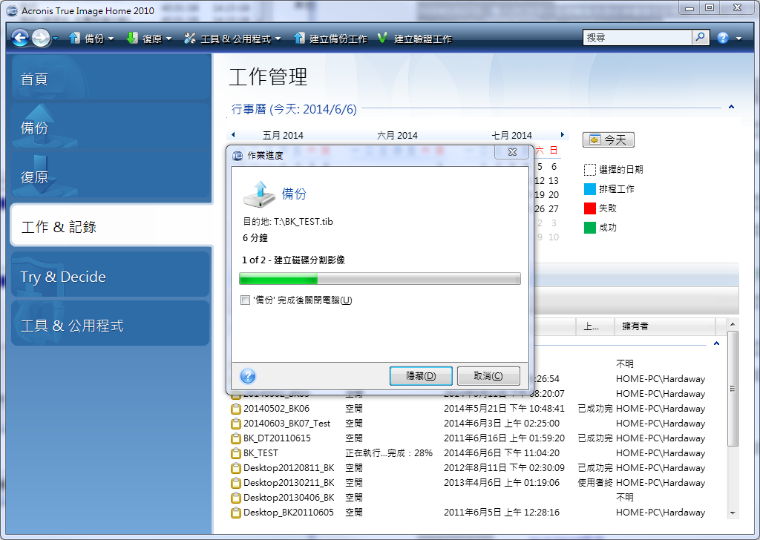Click the 上... column header

595,326
